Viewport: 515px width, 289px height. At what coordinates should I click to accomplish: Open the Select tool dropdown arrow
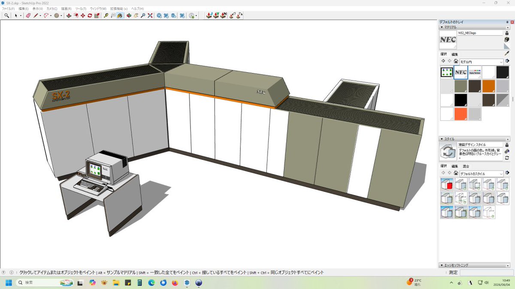(20, 15)
